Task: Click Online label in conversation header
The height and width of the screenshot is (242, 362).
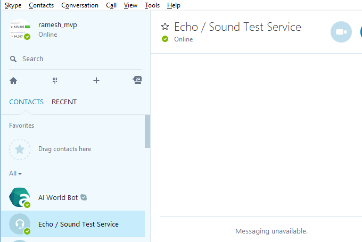Action: pyautogui.click(x=184, y=39)
